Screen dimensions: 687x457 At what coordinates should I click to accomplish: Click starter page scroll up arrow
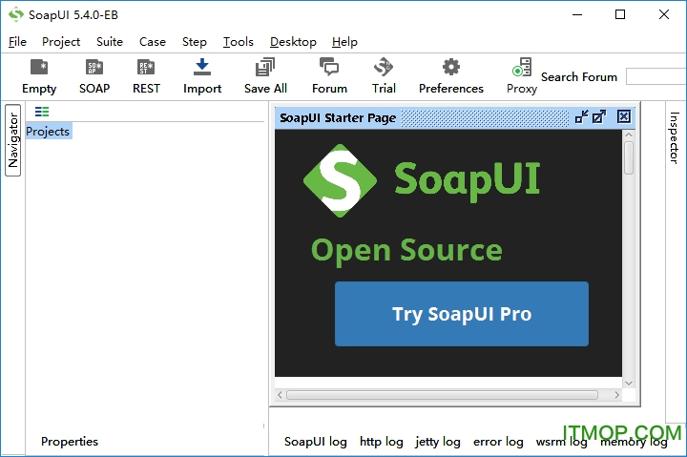coord(628,135)
